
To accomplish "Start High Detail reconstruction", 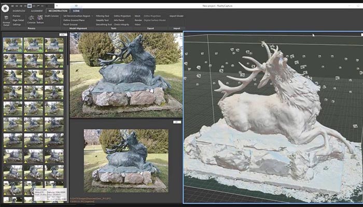I will pyautogui.click(x=18, y=20).
